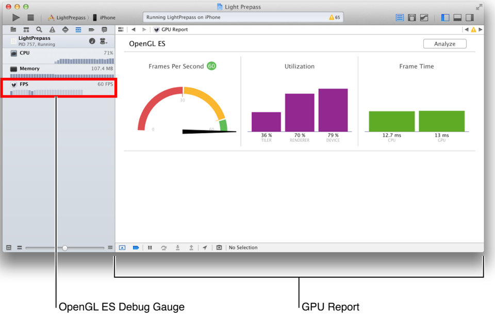Click the green 60 FPS badge

[211, 66]
